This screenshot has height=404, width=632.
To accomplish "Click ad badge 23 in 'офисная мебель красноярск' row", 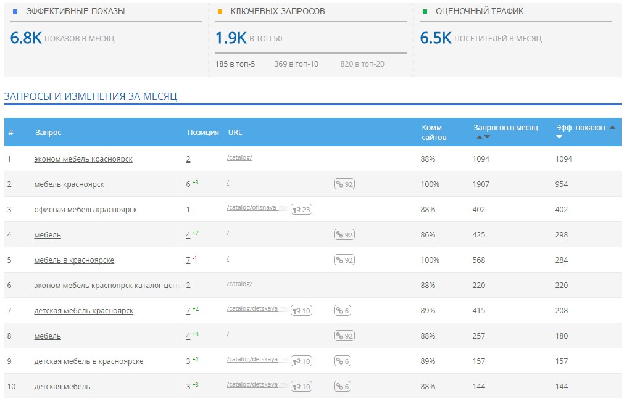I will 301,210.
